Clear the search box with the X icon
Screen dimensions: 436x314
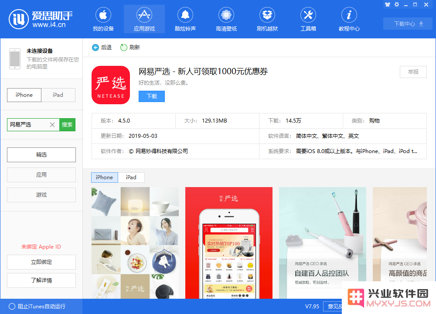(52, 125)
